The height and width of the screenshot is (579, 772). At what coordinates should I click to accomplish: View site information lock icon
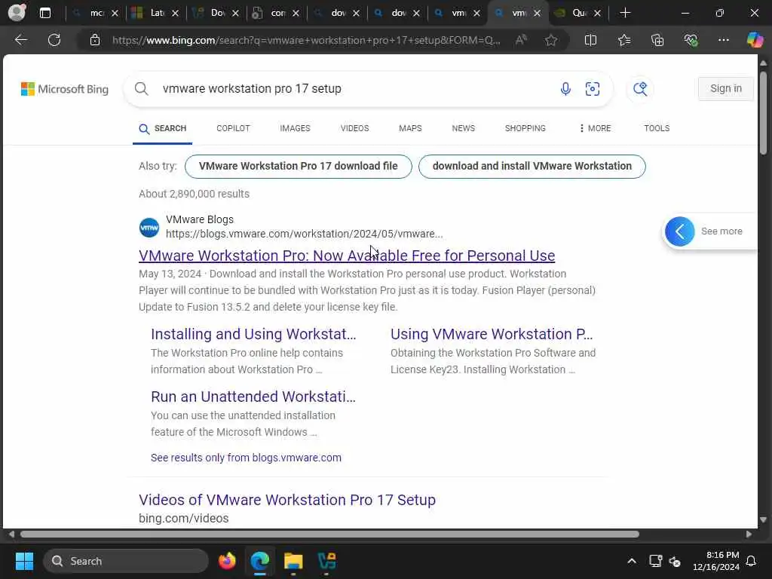[x=94, y=40]
